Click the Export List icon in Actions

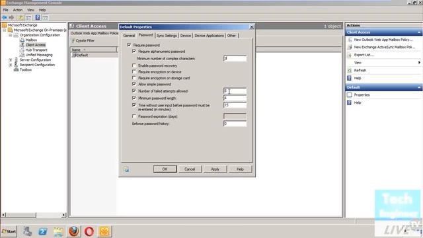(350, 55)
